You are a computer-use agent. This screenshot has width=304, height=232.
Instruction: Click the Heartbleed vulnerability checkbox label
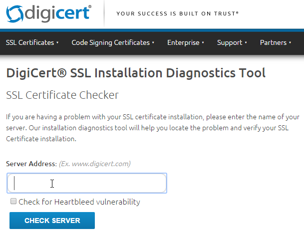[79, 202]
